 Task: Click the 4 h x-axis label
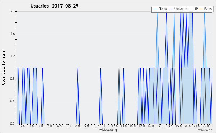[x=41, y=126]
